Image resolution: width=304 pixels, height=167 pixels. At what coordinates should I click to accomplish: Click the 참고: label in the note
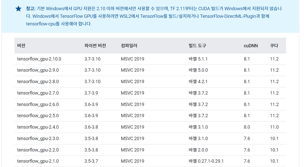click(x=31, y=9)
